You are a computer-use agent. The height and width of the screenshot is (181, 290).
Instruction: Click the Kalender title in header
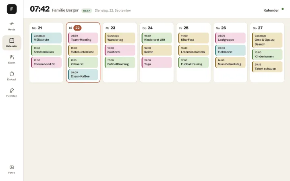coord(271,10)
